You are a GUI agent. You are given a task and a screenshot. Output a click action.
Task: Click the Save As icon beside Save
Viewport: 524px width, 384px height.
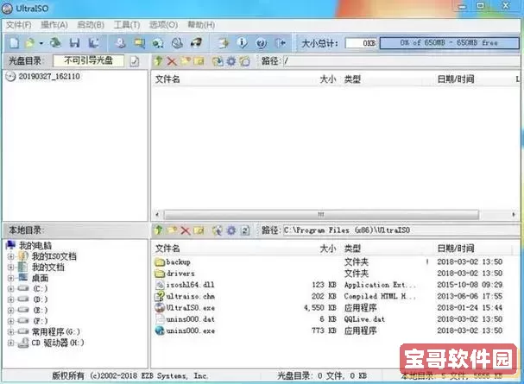tap(93, 43)
